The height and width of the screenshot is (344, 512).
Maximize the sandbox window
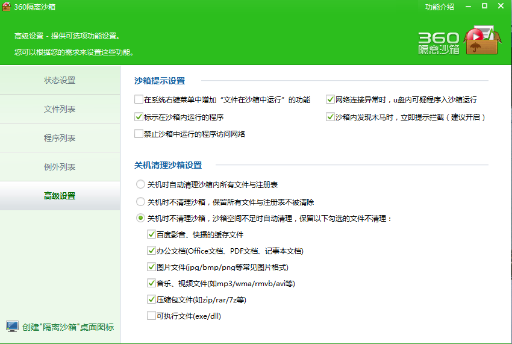point(484,6)
